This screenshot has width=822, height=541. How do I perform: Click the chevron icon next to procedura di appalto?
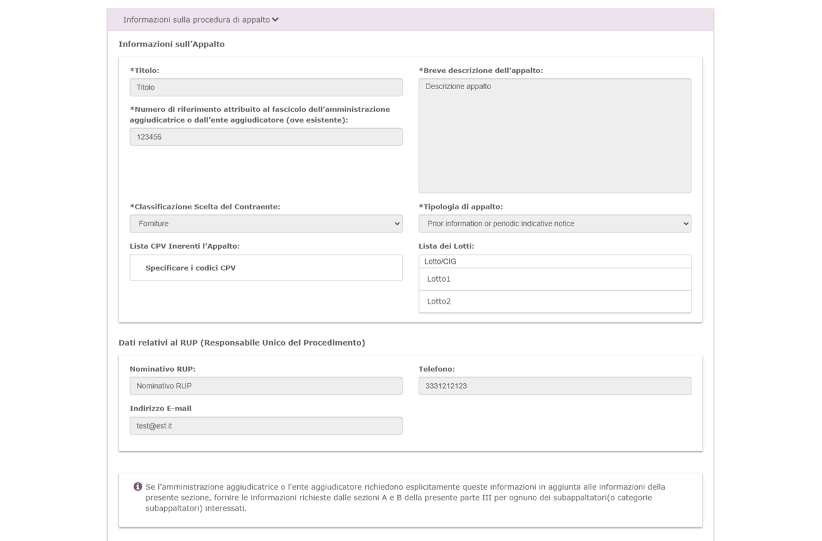click(275, 20)
